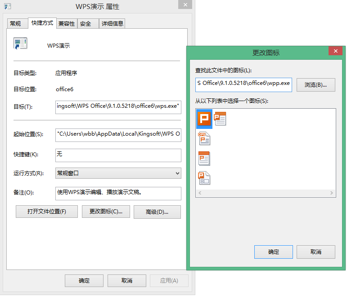Click the icon file path field wpp.exe
Screen dimensions: 347x296
point(243,85)
